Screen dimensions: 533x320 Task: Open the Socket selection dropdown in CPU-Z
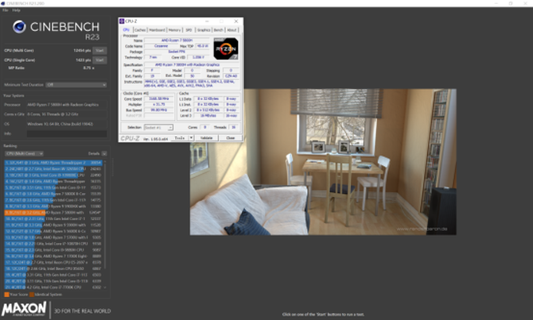[158, 127]
